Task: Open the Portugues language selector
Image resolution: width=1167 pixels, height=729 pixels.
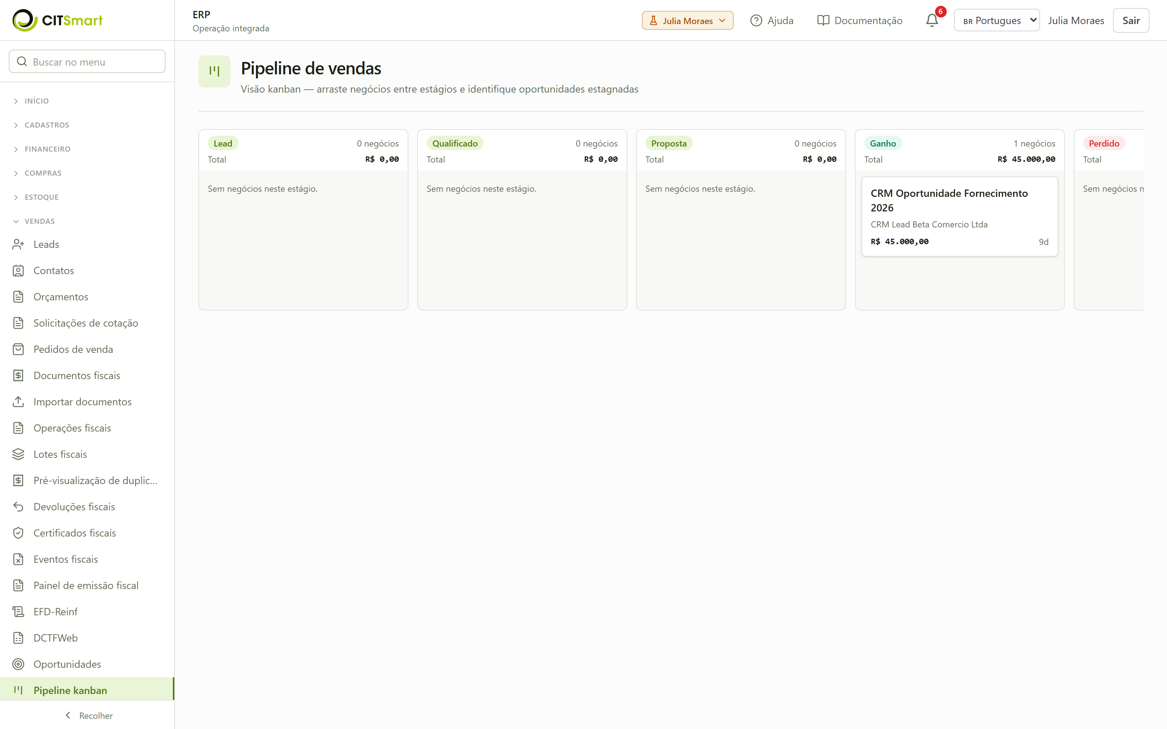Action: pyautogui.click(x=996, y=20)
